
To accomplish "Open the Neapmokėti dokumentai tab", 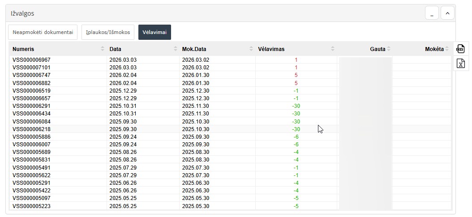I will (x=43, y=32).
